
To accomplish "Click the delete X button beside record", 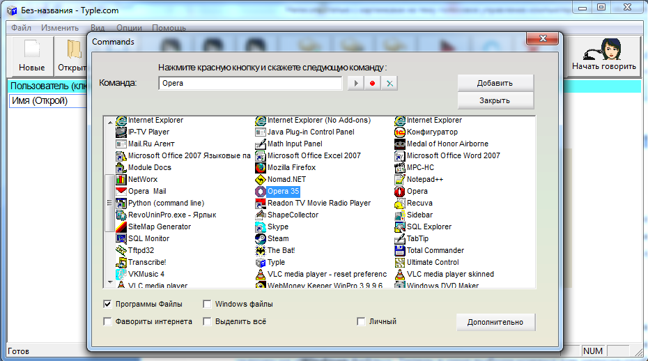I will point(390,84).
